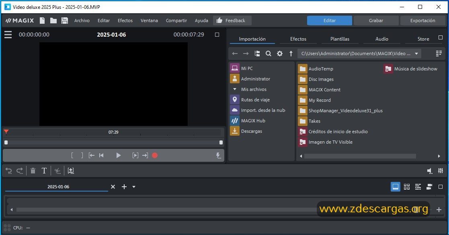Open the movie tab dropdown arrow

[134, 187]
